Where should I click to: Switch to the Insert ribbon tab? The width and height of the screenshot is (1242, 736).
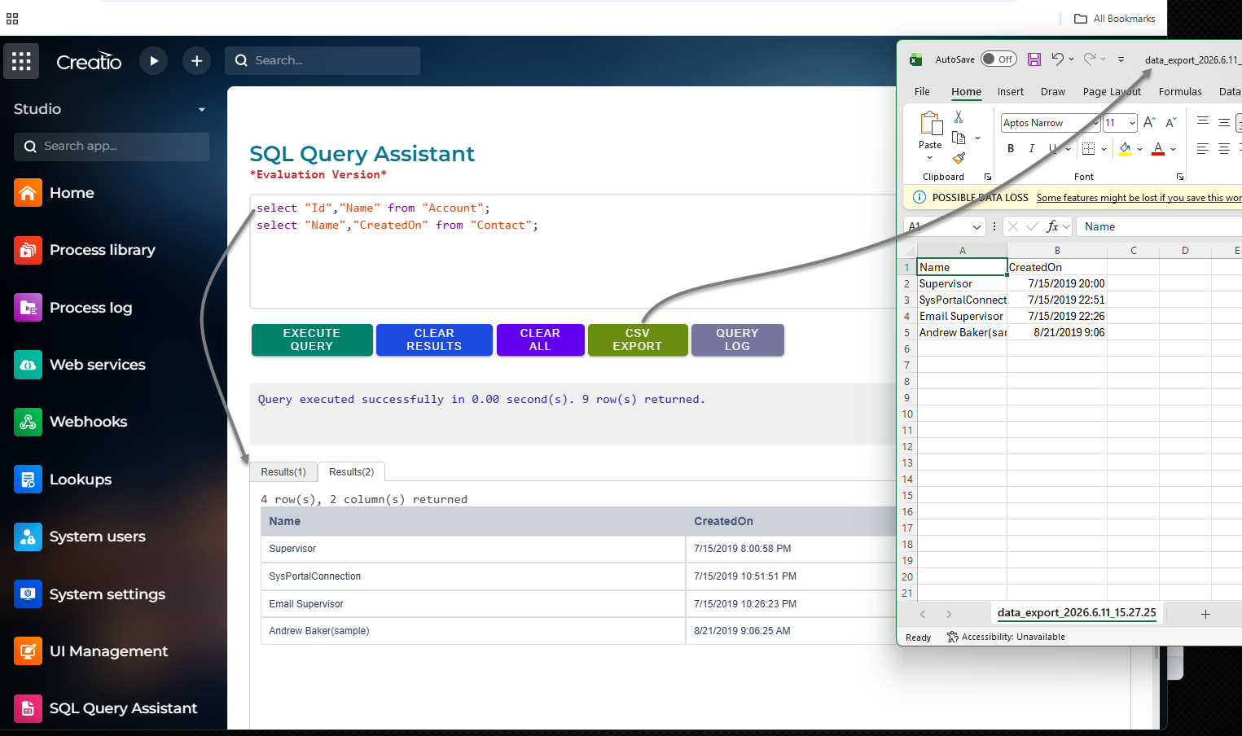click(x=1011, y=92)
